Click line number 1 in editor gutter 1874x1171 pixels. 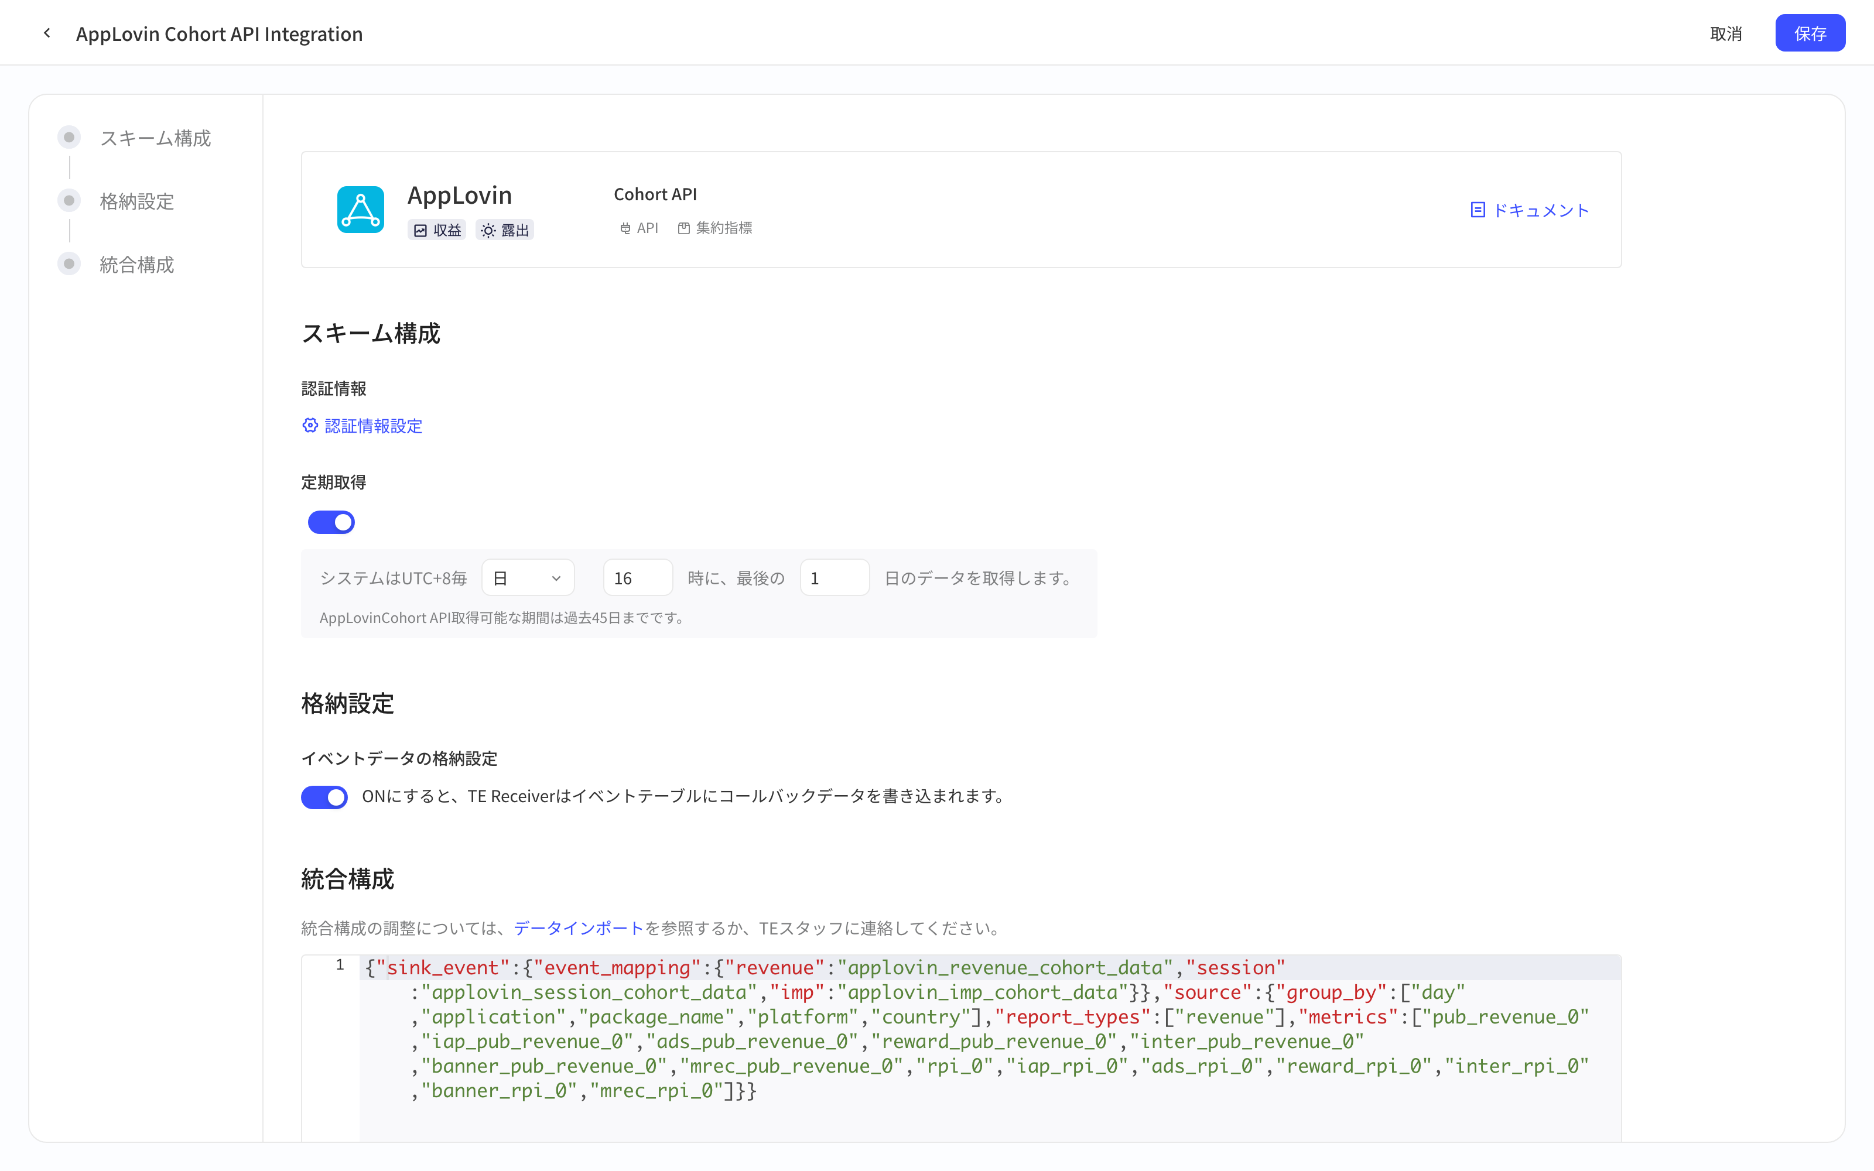pos(339,965)
